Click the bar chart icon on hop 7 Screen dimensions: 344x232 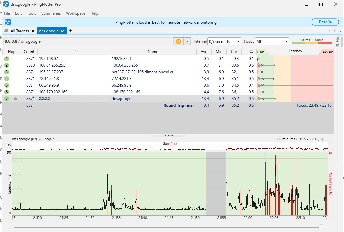pyautogui.click(x=15, y=99)
